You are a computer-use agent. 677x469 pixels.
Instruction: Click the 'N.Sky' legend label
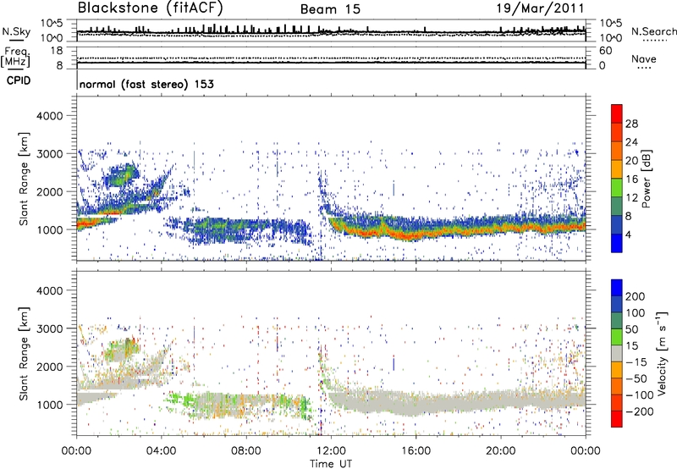[16, 31]
